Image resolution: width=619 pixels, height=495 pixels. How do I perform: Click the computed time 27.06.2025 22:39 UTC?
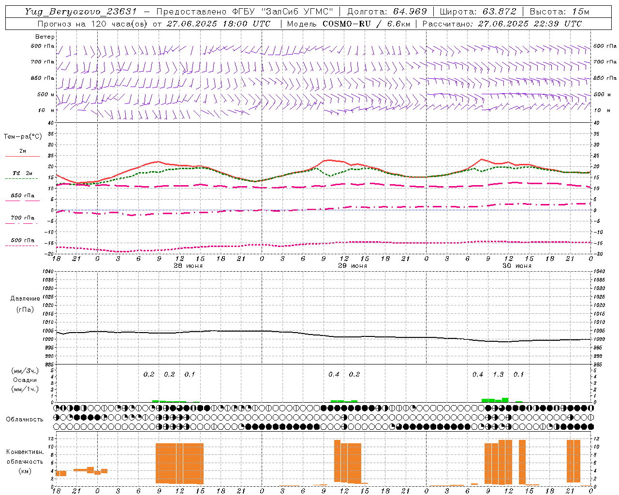[x=530, y=24]
